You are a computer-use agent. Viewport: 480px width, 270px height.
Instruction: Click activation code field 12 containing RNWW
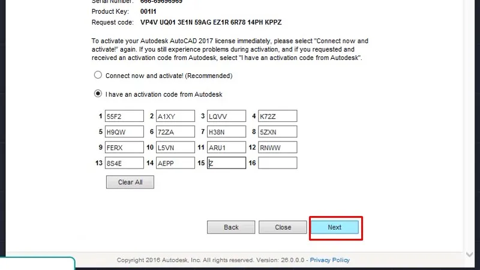[x=277, y=148]
